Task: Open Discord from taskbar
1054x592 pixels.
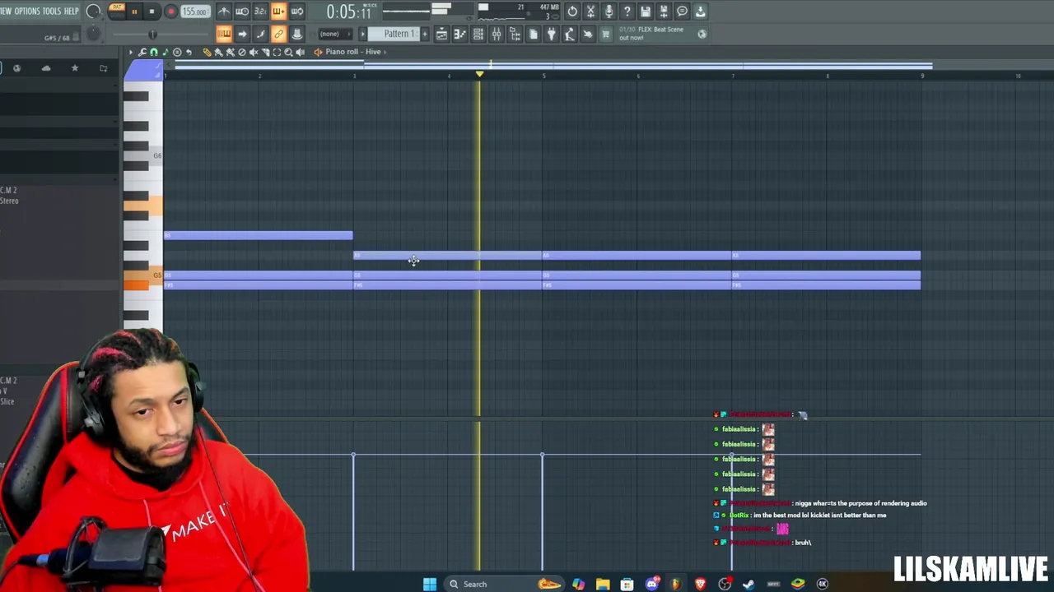Action: tap(652, 584)
